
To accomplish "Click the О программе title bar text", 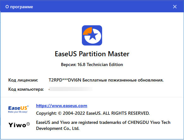I will (19, 7).
